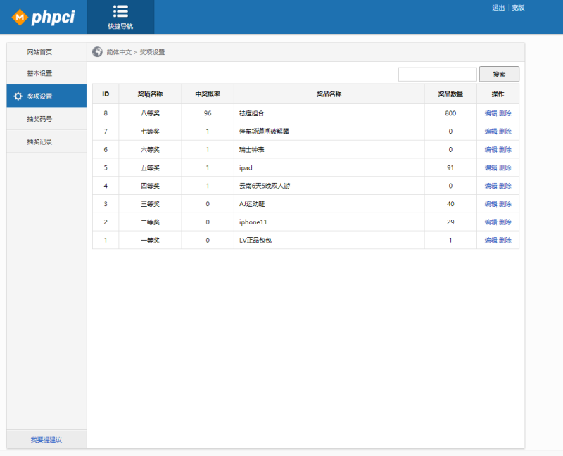Open 基本设置 in the sidebar
The width and height of the screenshot is (563, 456).
point(46,73)
